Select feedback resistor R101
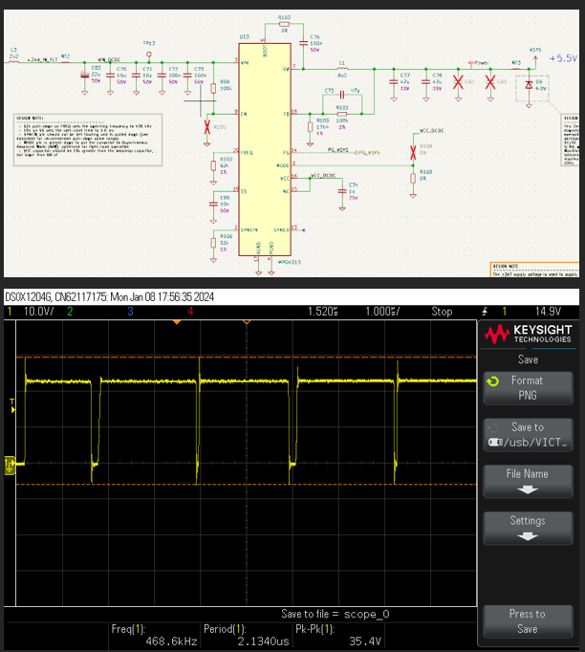 (342, 114)
